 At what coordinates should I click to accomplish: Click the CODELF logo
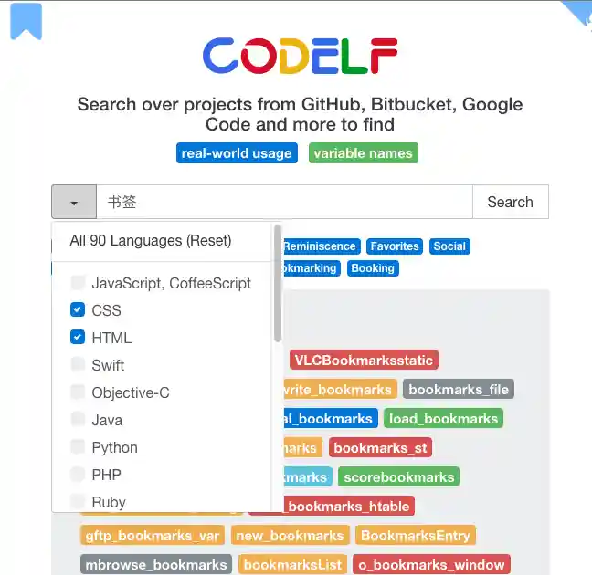click(x=300, y=56)
